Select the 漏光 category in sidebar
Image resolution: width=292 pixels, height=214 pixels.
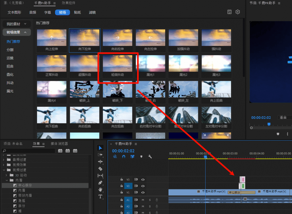(10, 91)
